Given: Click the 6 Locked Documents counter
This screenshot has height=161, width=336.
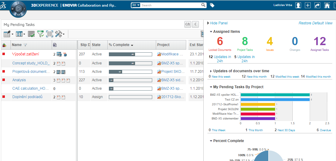Looking at the screenshot, I should tap(220, 41).
